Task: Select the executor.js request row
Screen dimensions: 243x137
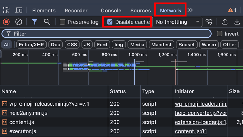Action: pos(121,131)
